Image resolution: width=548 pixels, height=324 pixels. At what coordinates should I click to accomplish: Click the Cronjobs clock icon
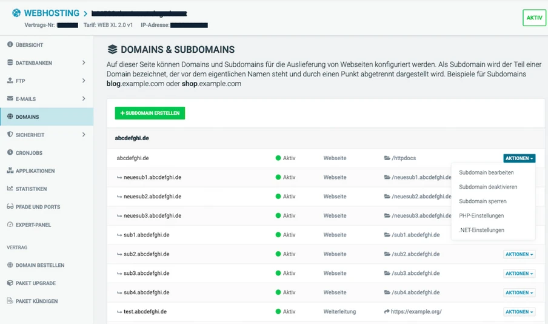pyautogui.click(x=10, y=153)
